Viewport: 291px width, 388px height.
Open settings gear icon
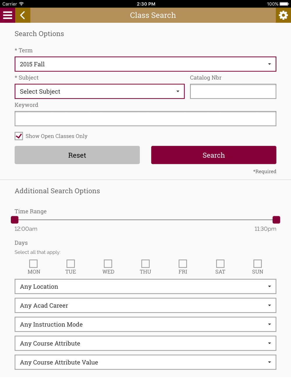[x=283, y=15]
